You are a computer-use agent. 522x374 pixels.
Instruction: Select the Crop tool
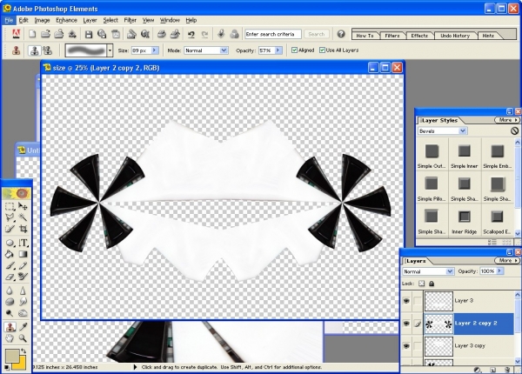coord(23,229)
